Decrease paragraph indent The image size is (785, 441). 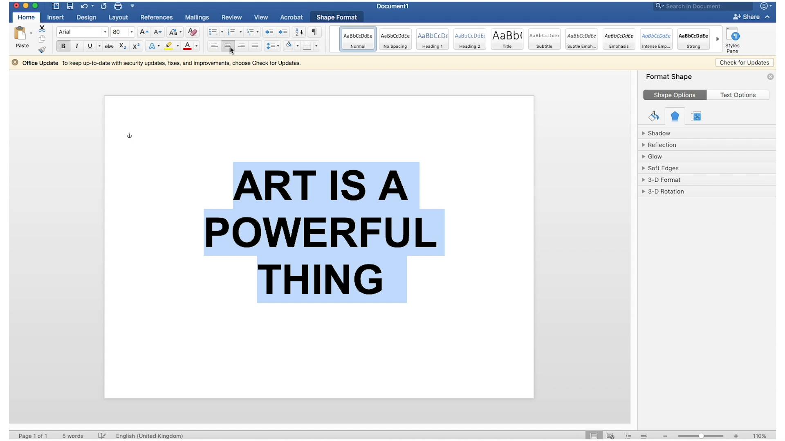coord(269,32)
